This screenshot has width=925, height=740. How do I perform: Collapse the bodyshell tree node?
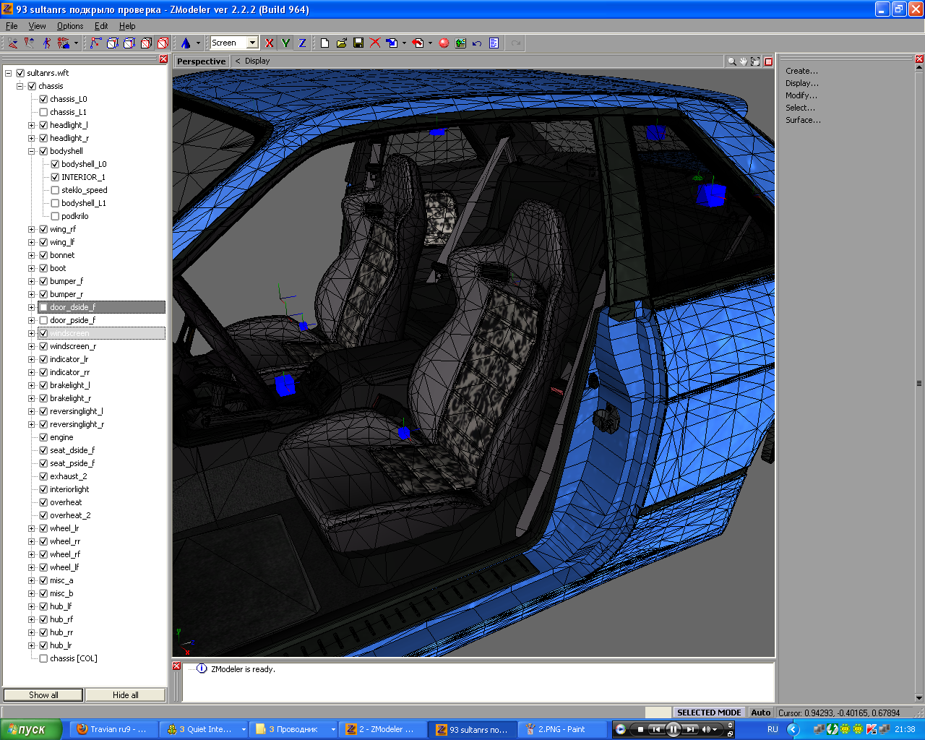point(32,151)
